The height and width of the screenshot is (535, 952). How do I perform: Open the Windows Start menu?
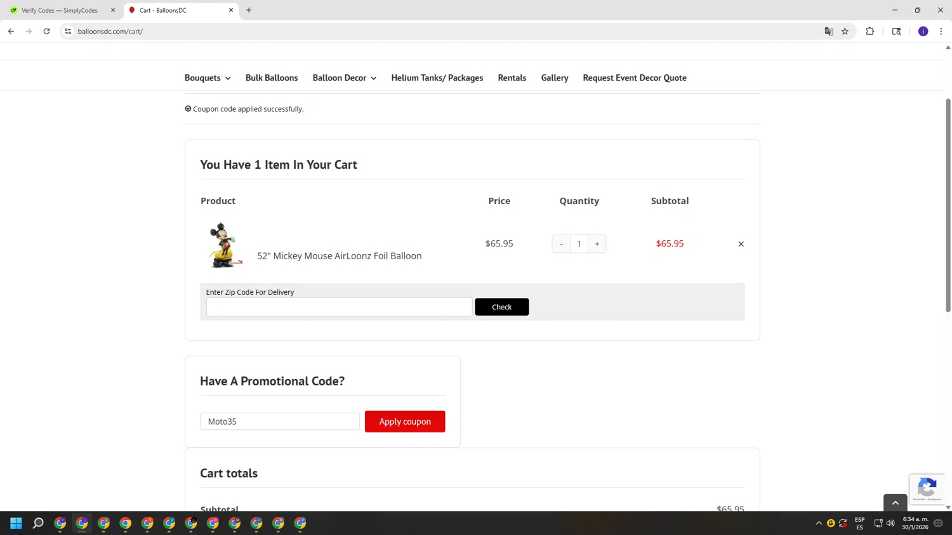[16, 523]
